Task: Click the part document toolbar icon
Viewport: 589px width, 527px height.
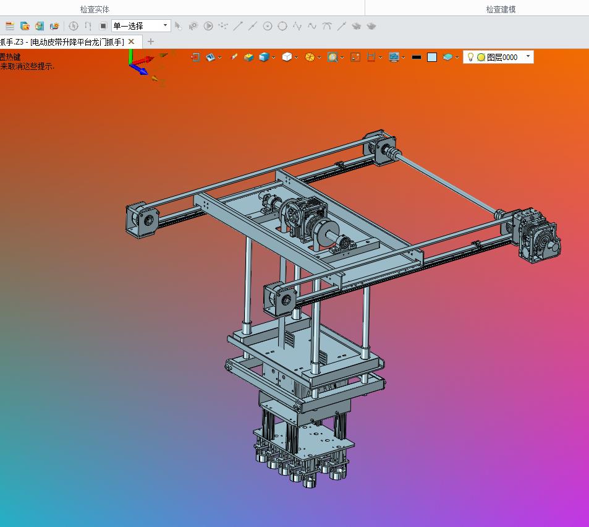Action: (x=40, y=26)
